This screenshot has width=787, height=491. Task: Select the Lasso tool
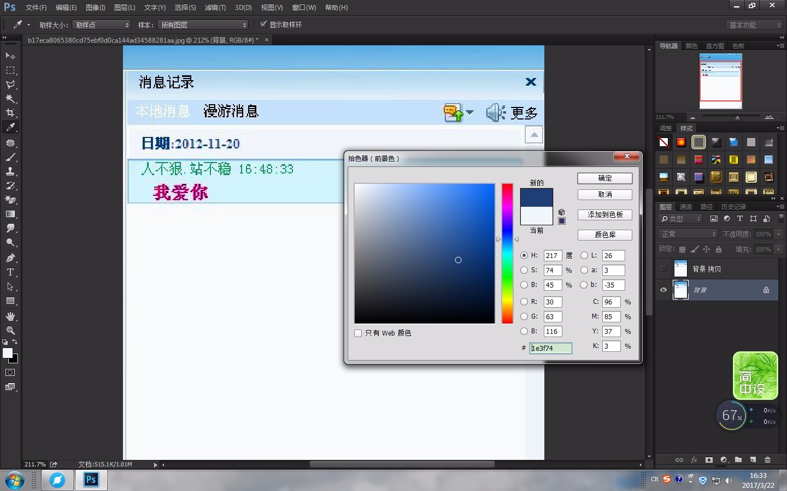pyautogui.click(x=10, y=85)
